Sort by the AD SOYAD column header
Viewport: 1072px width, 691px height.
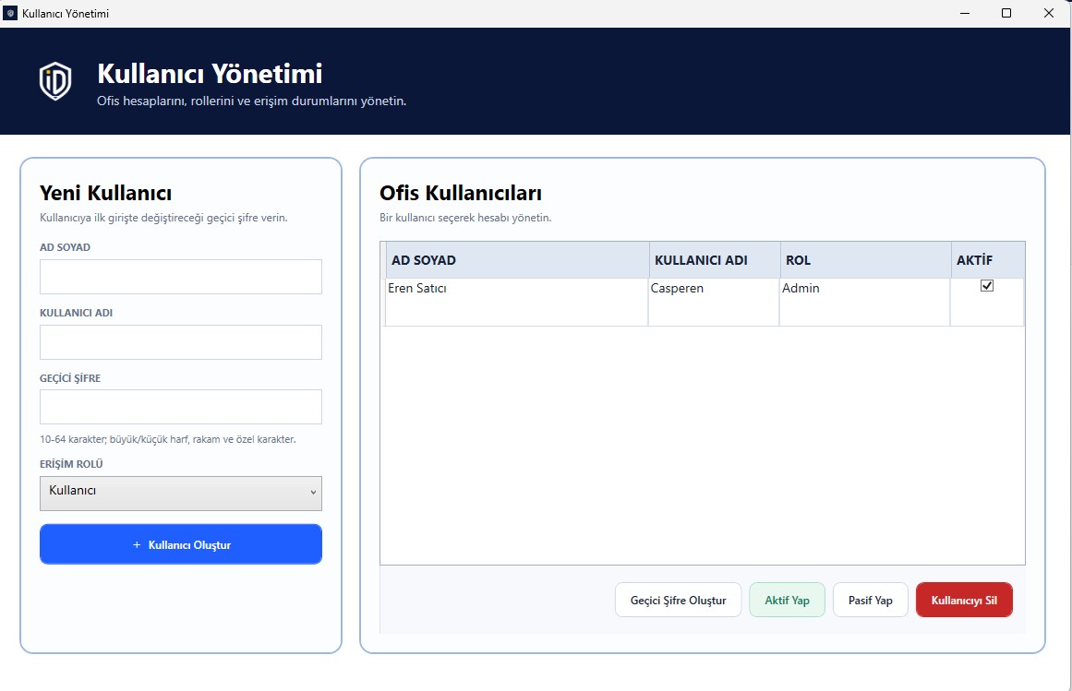pyautogui.click(x=518, y=260)
